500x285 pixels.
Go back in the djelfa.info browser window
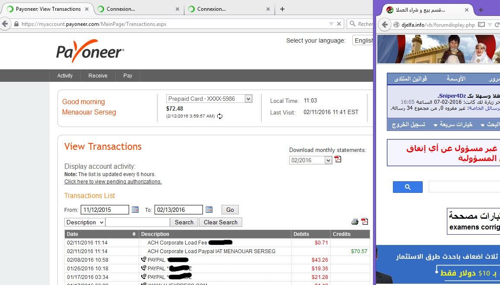[385, 25]
